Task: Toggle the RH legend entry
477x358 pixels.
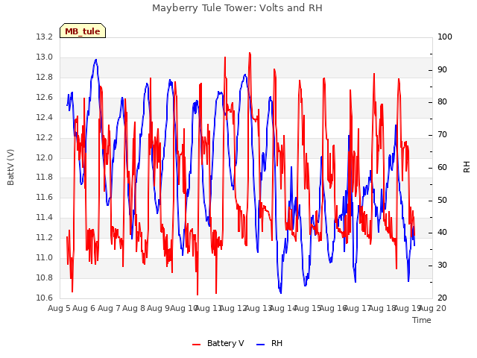Action: click(270, 343)
